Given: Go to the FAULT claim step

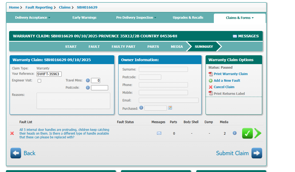Looking at the screenshot, I should (x=94, y=47).
